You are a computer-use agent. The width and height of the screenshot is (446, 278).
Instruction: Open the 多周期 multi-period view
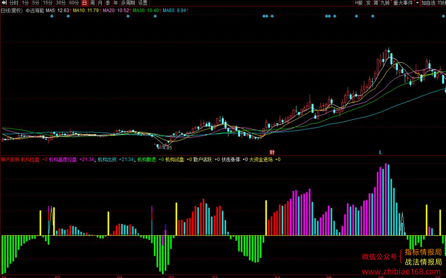click(x=128, y=3)
